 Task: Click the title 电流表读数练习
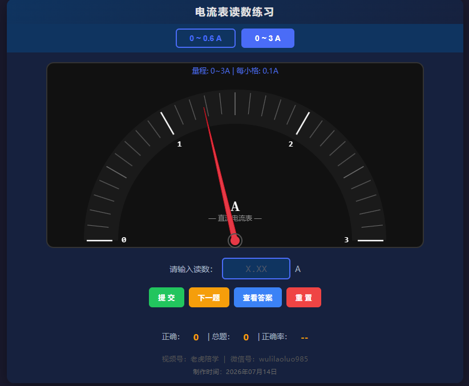click(235, 12)
